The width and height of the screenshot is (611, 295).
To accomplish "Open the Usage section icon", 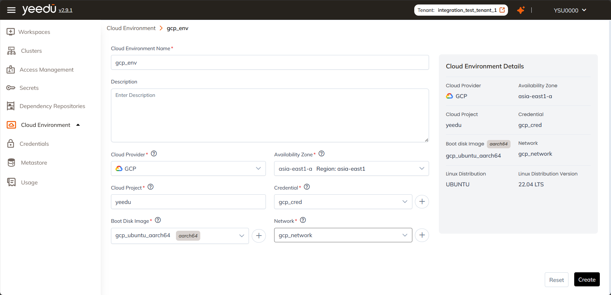I will [11, 182].
